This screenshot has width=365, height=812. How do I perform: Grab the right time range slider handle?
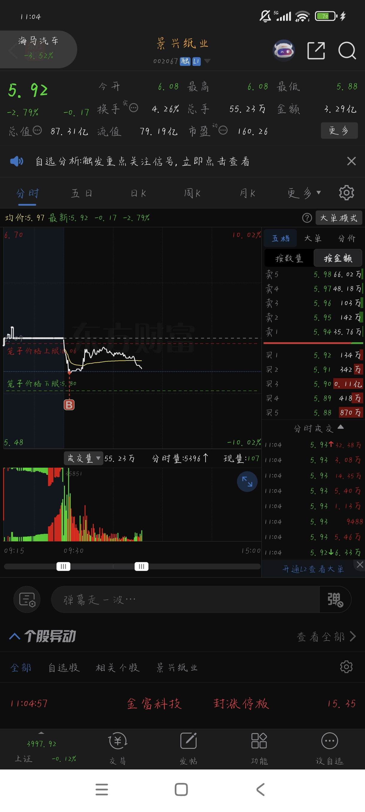click(142, 566)
